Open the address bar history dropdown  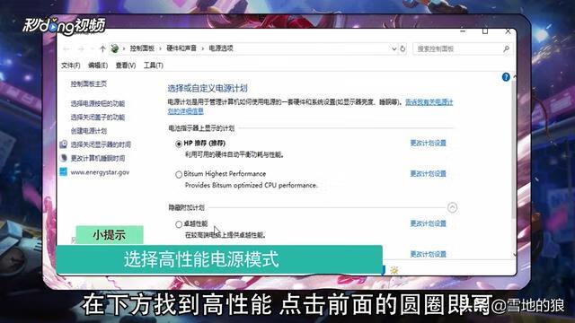pyautogui.click(x=394, y=48)
